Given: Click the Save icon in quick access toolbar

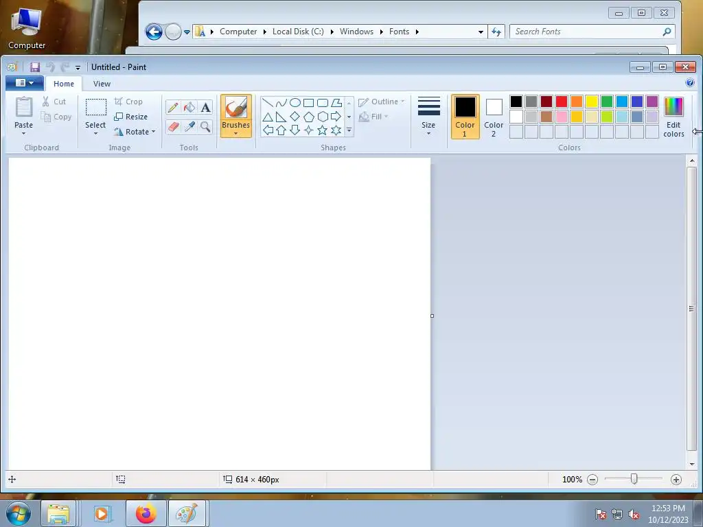Looking at the screenshot, I should [x=34, y=67].
